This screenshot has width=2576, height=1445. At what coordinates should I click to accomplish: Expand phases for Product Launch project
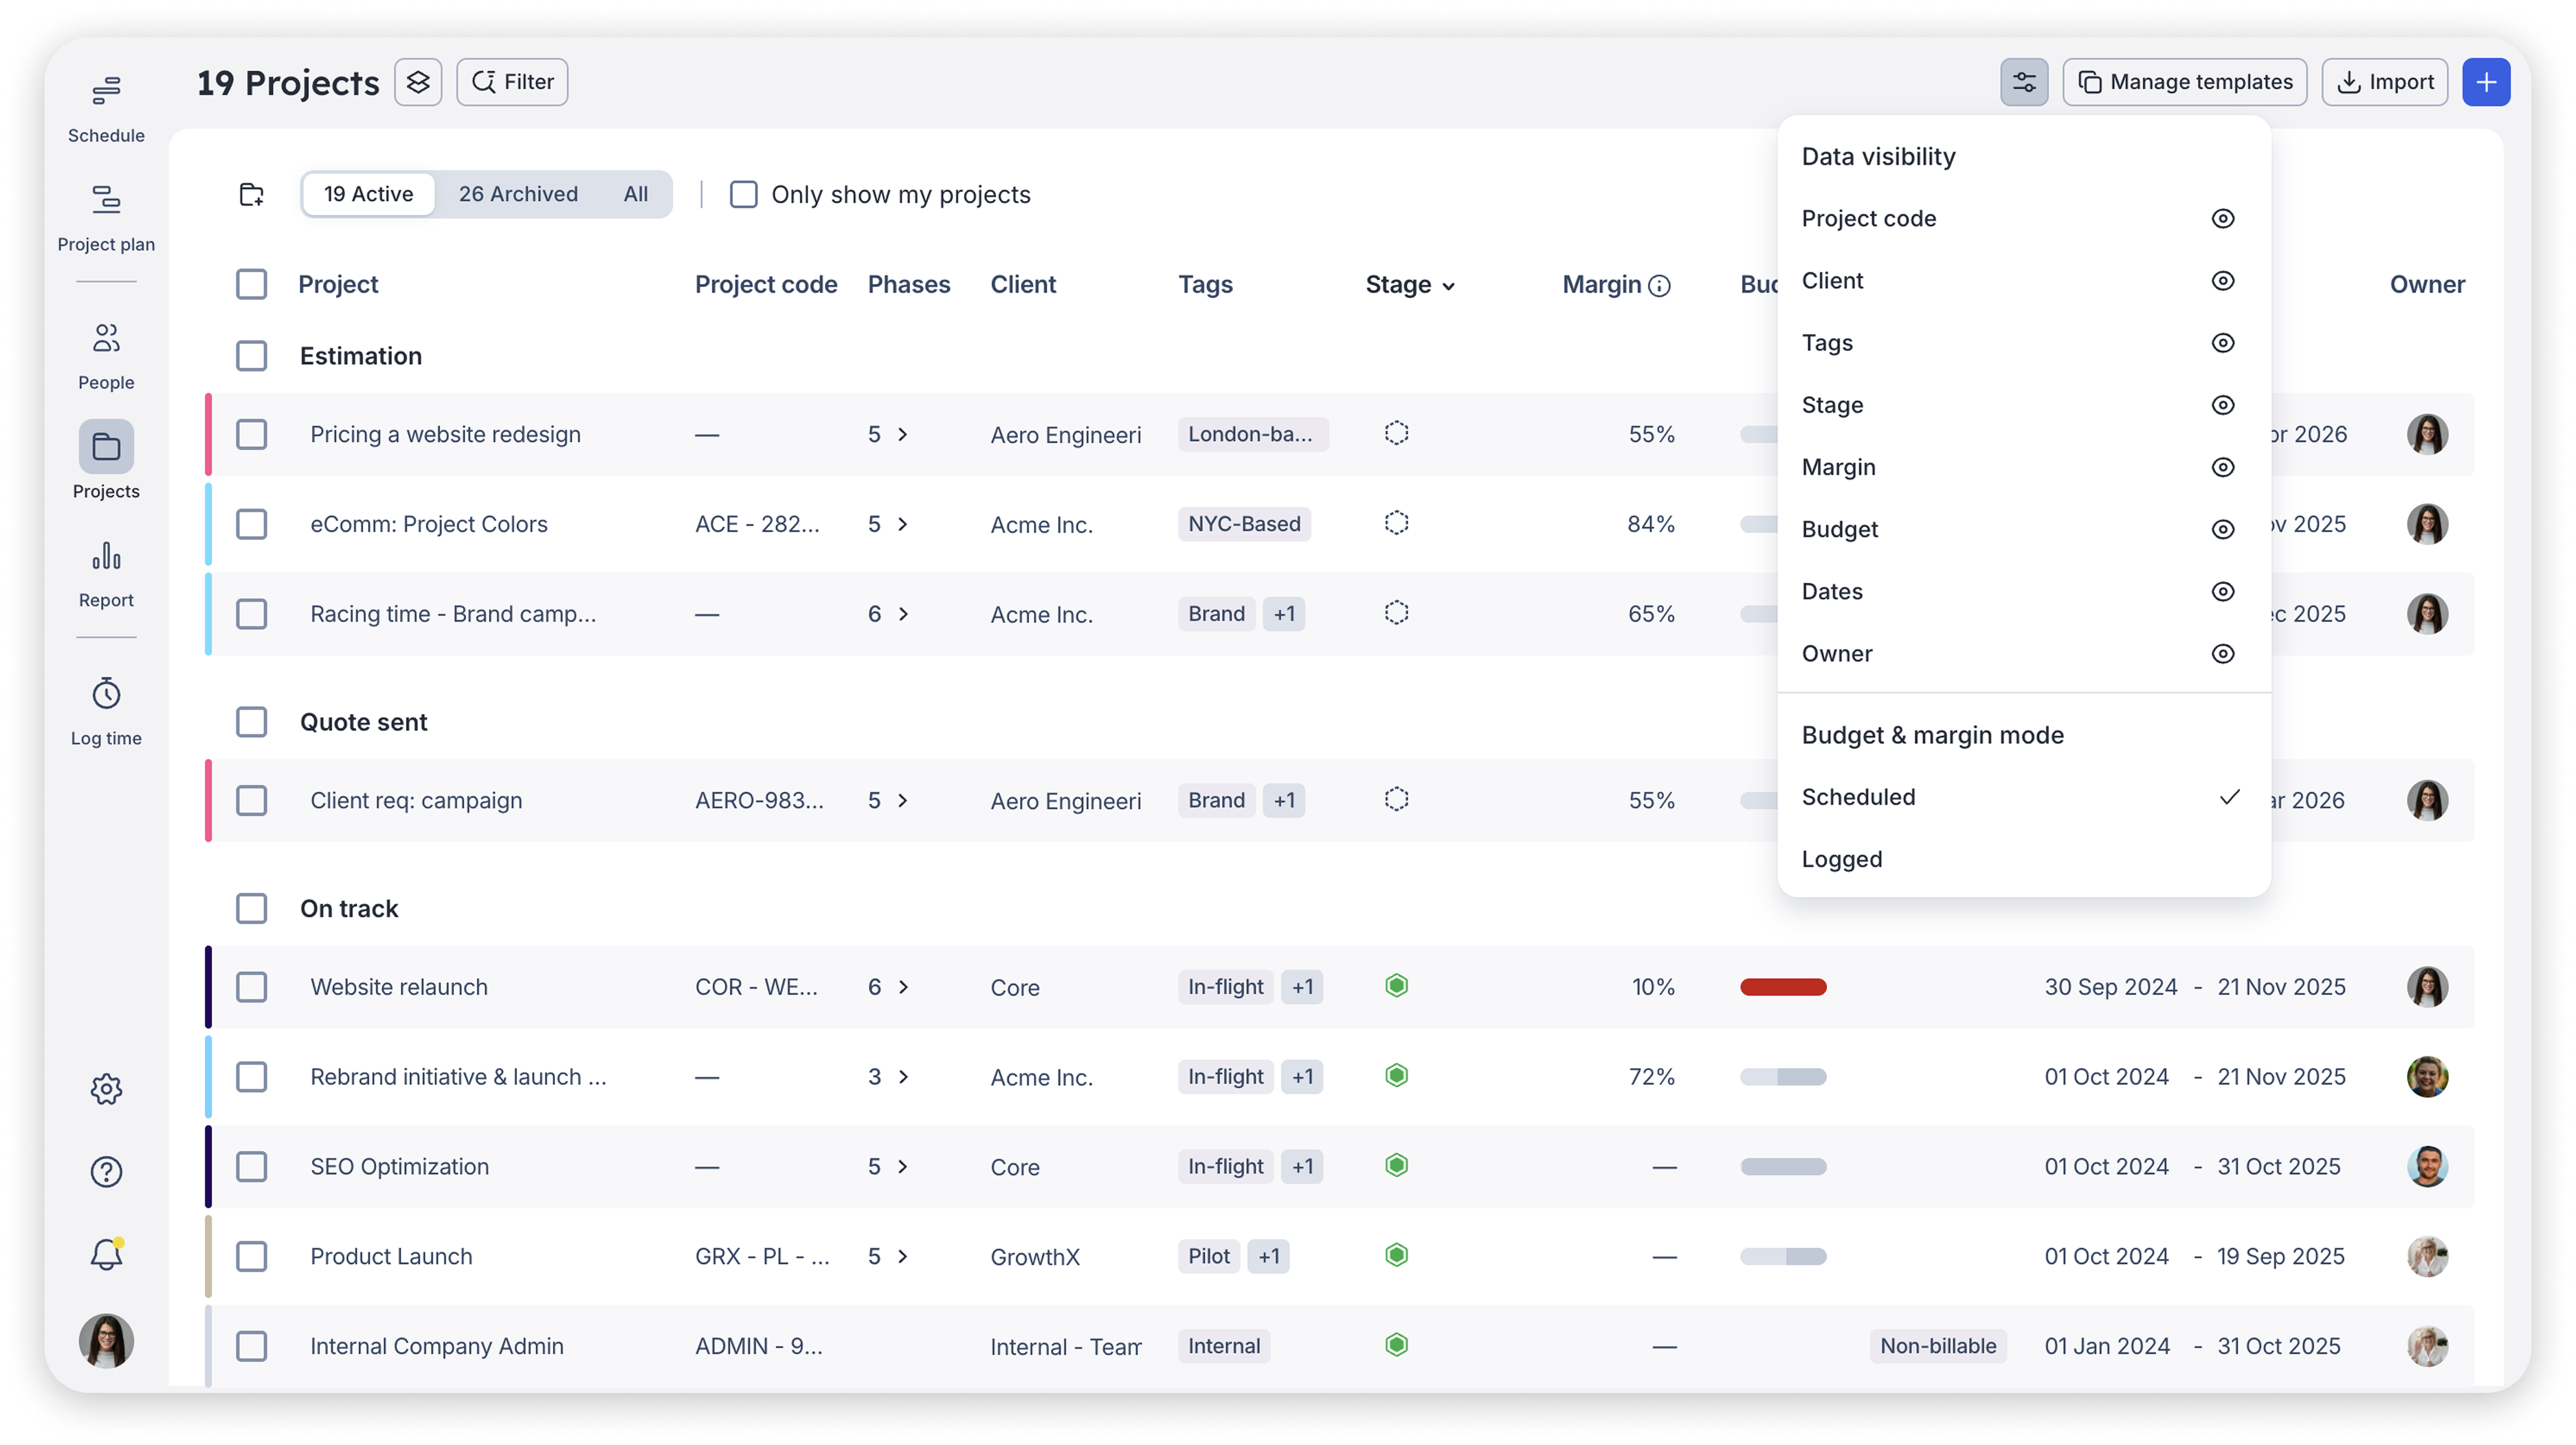[903, 1257]
